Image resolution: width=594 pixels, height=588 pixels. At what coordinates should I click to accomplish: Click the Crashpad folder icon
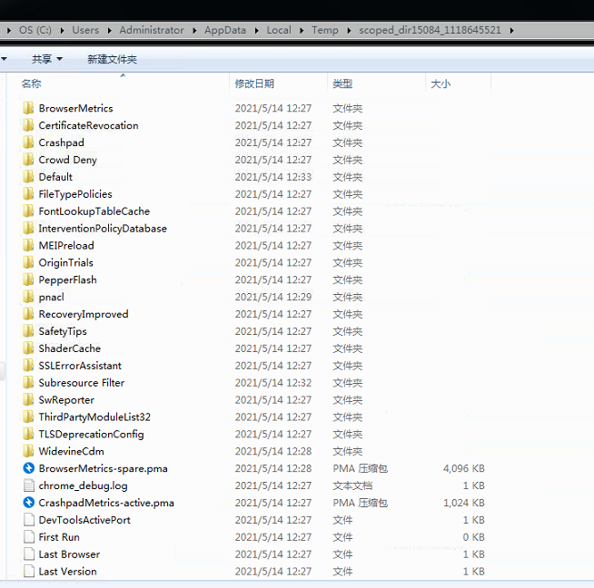tap(28, 142)
